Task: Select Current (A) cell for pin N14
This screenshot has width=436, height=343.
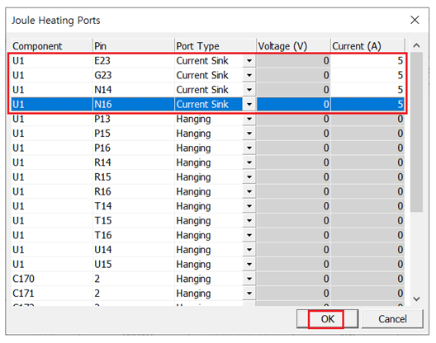Action: coord(367,90)
